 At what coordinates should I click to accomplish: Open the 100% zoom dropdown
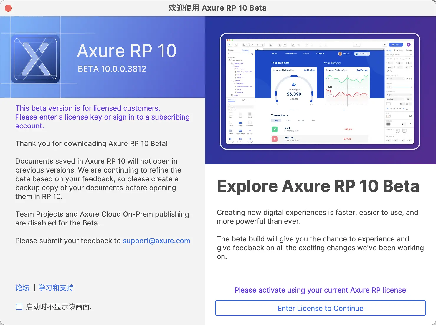click(356, 44)
